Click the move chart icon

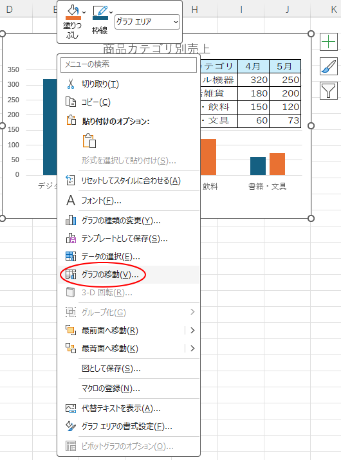[x=70, y=274]
